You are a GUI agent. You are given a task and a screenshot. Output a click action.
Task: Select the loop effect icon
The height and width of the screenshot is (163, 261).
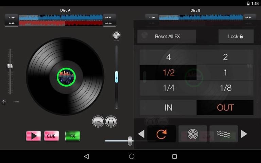tap(161, 134)
